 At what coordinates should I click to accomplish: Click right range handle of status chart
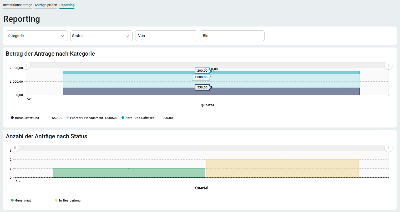click(388, 148)
